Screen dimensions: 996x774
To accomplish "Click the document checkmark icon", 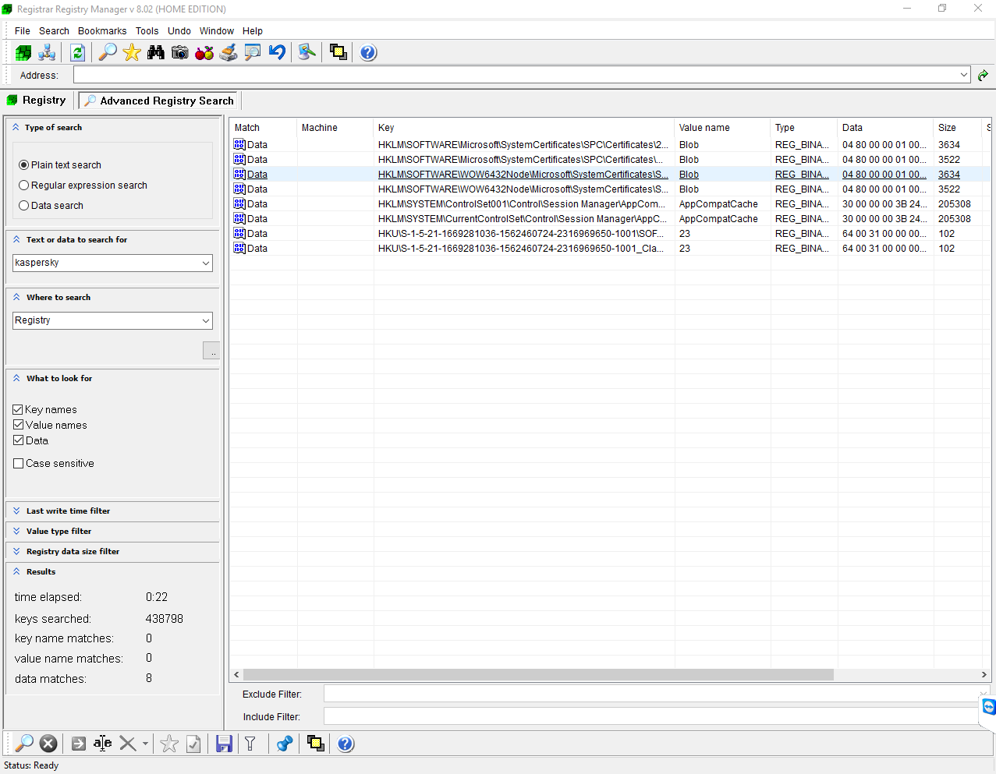I will pyautogui.click(x=193, y=744).
